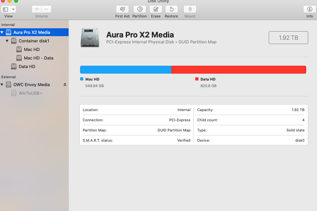This screenshot has width=317, height=211.
Task: Eject the OWC Envoy Media drive
Action: point(65,84)
